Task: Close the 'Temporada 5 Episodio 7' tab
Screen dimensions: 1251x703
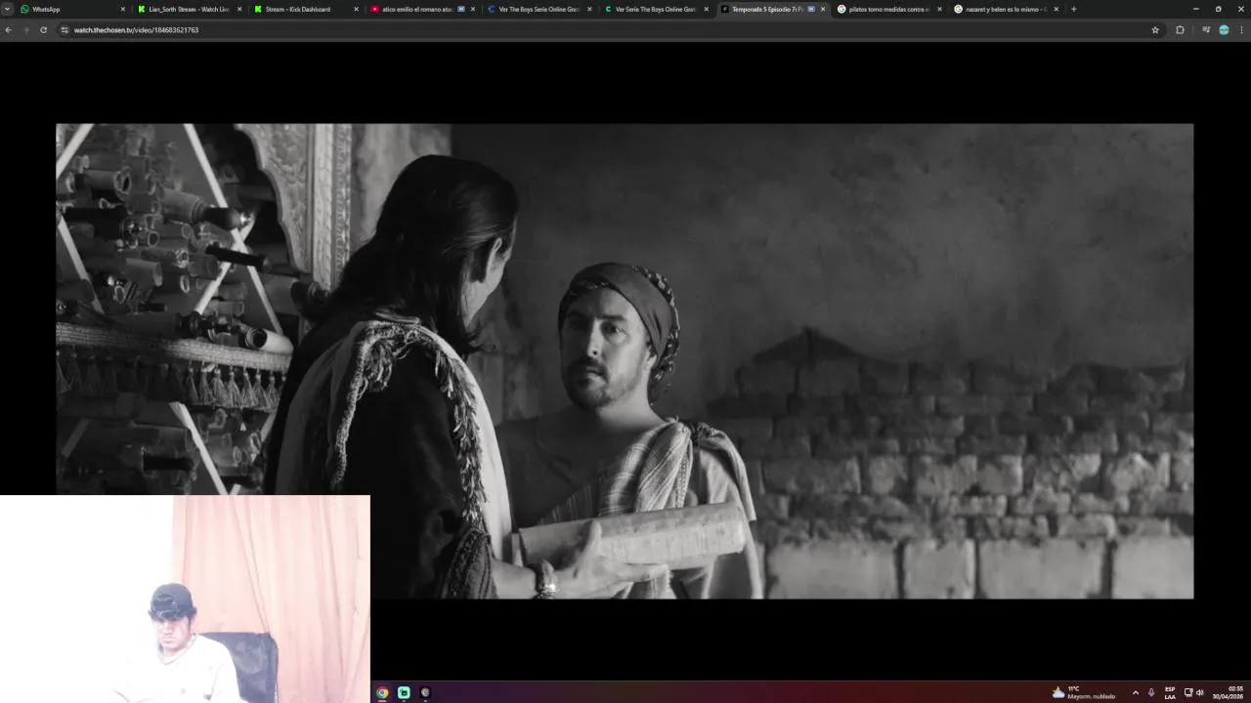Action: [x=823, y=9]
